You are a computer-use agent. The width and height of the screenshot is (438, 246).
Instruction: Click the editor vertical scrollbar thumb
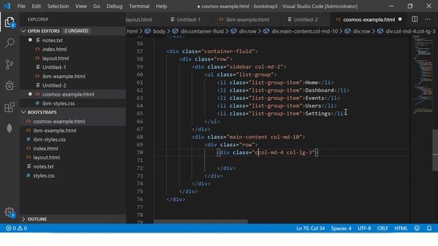click(435, 150)
